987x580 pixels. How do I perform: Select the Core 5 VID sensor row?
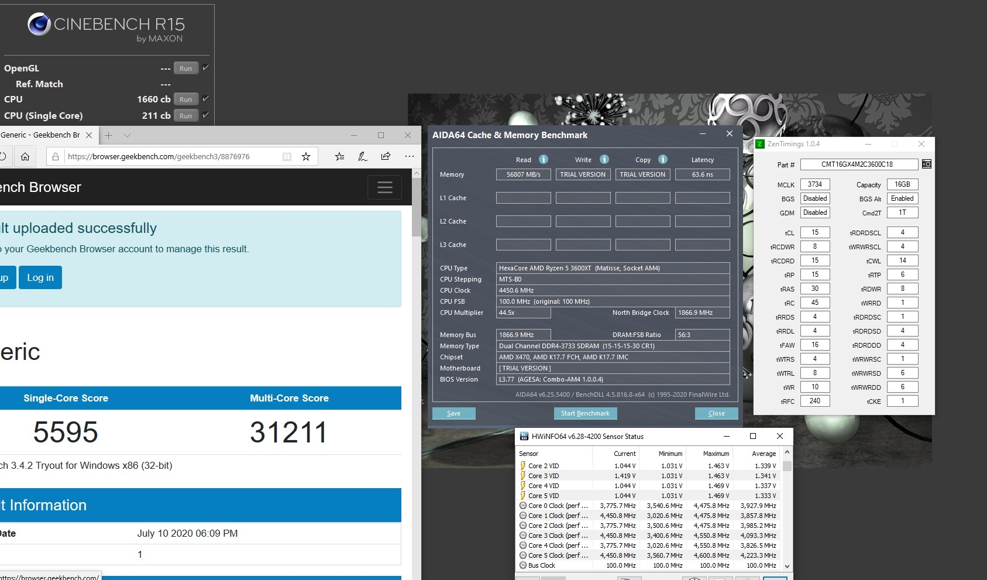point(649,496)
